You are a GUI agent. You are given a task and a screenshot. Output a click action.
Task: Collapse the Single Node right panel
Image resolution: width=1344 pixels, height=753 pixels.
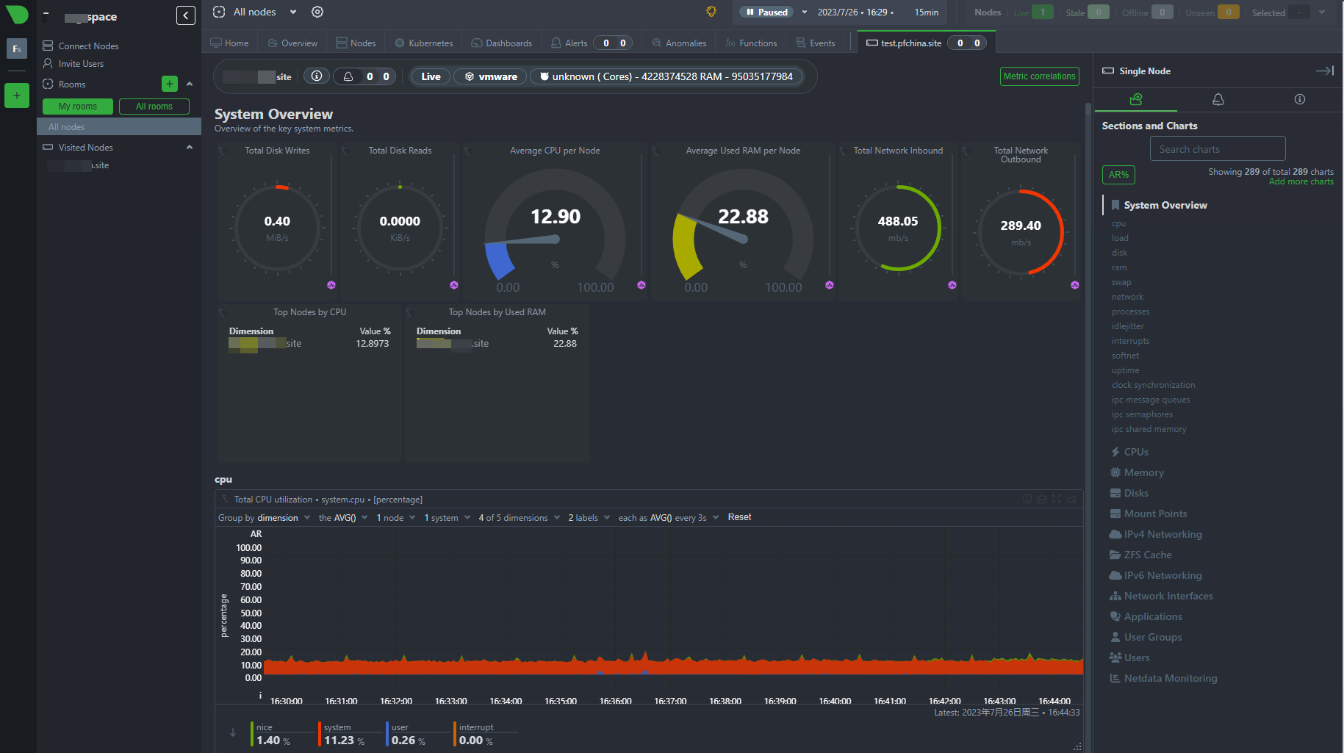1324,71
